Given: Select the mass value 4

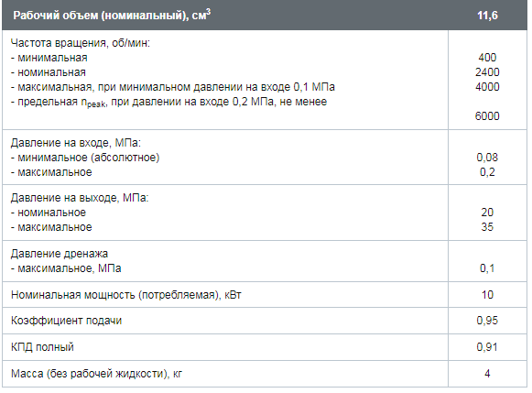Looking at the screenshot, I should pos(487,374).
